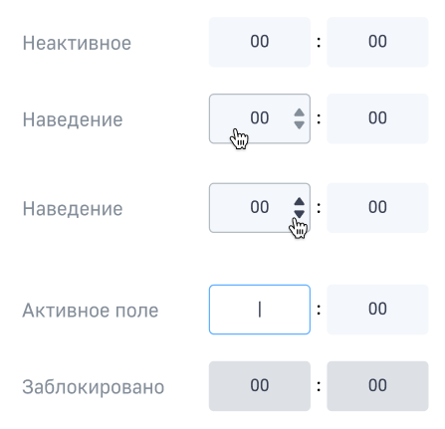Image resolution: width=445 pixels, height=429 pixels.
Task: Click the down arrow in first Наведение hours field
Action: (299, 125)
